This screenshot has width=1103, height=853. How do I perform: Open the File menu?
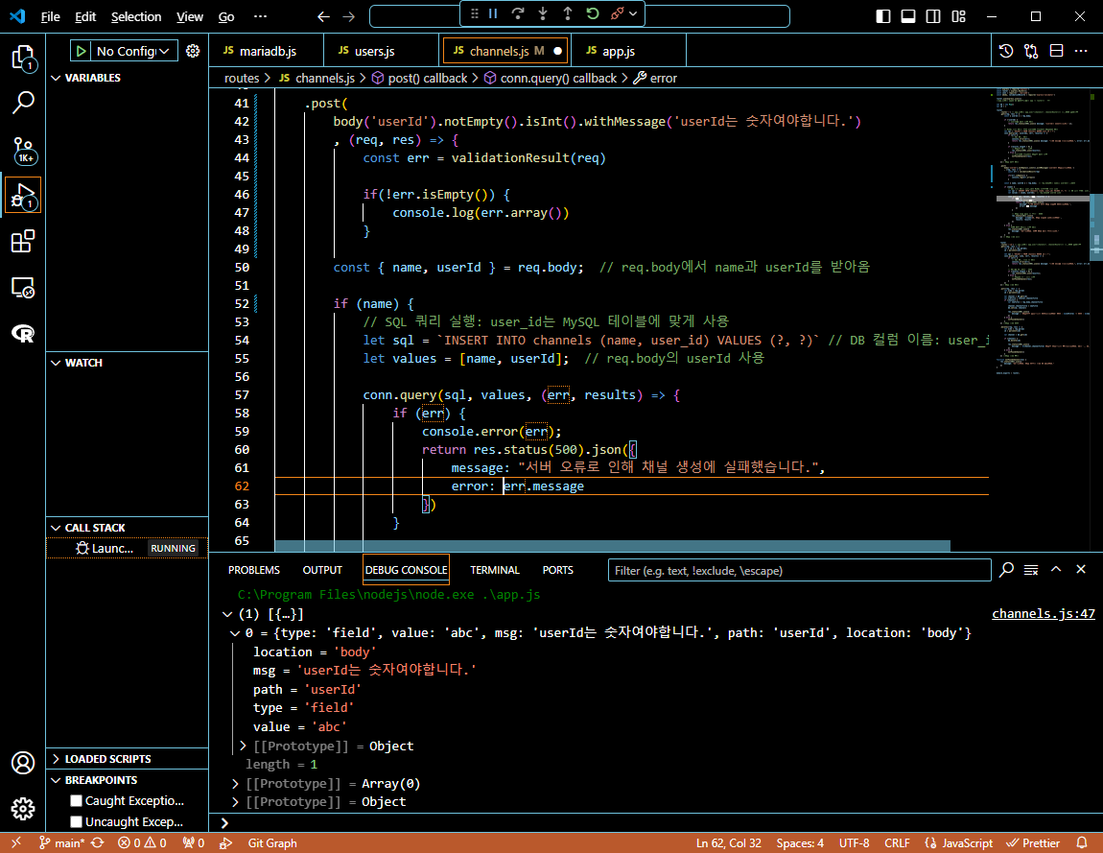pos(51,16)
